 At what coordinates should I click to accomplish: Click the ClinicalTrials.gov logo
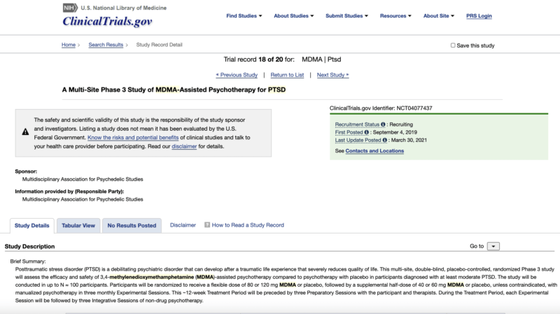(x=108, y=22)
